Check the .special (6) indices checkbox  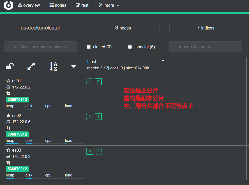pos(130,47)
